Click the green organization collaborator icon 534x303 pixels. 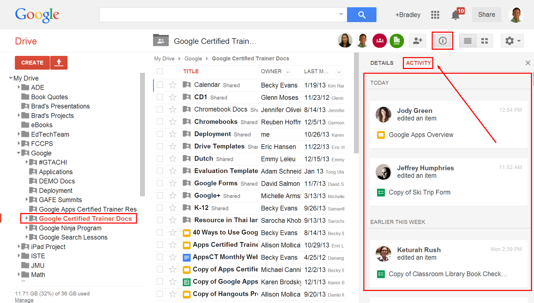click(397, 41)
